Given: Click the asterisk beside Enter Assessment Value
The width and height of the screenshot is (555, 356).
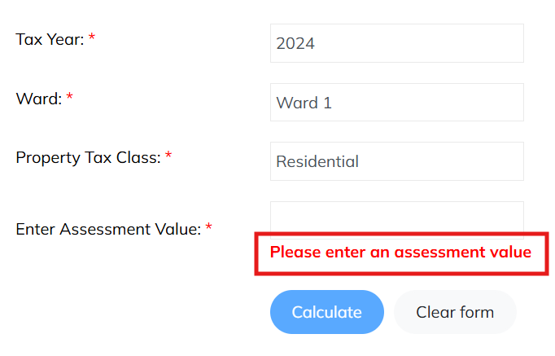Looking at the screenshot, I should coord(208,229).
